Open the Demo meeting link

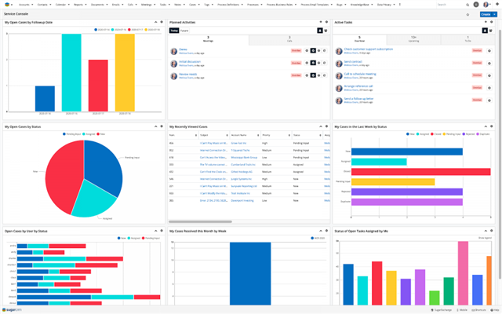click(183, 49)
